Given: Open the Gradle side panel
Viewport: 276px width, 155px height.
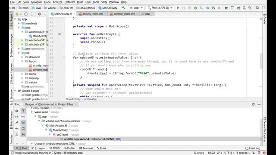Looking at the screenshot, I should pos(264,19).
